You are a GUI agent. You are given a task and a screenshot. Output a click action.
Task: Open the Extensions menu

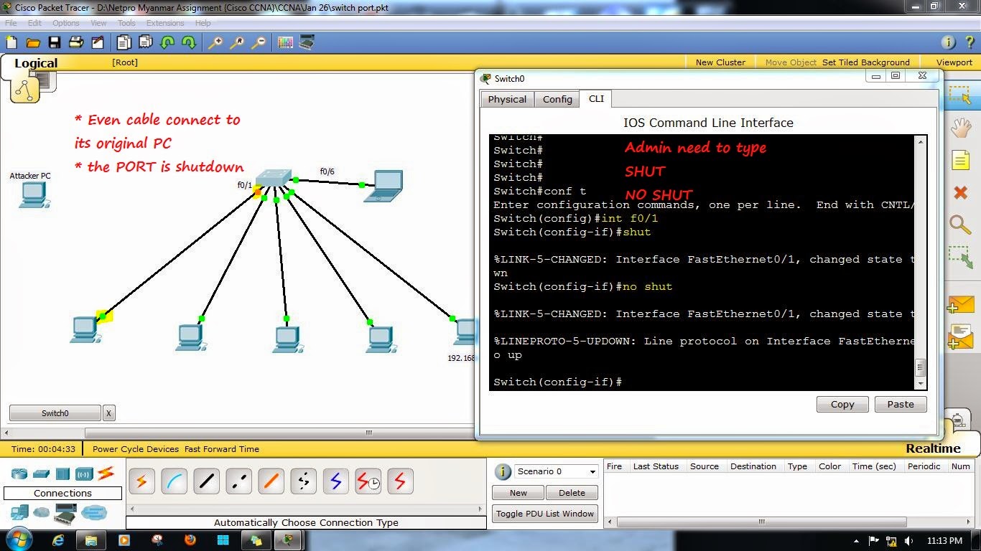165,22
